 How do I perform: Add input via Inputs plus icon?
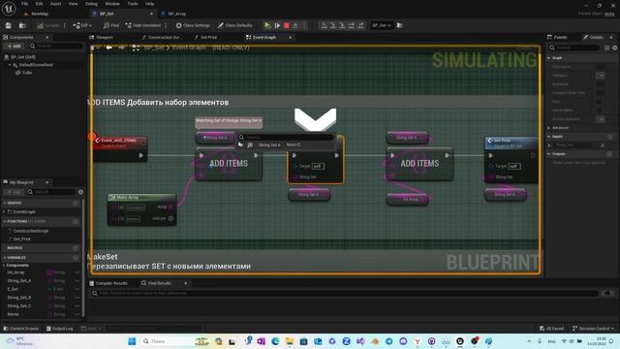point(609,137)
